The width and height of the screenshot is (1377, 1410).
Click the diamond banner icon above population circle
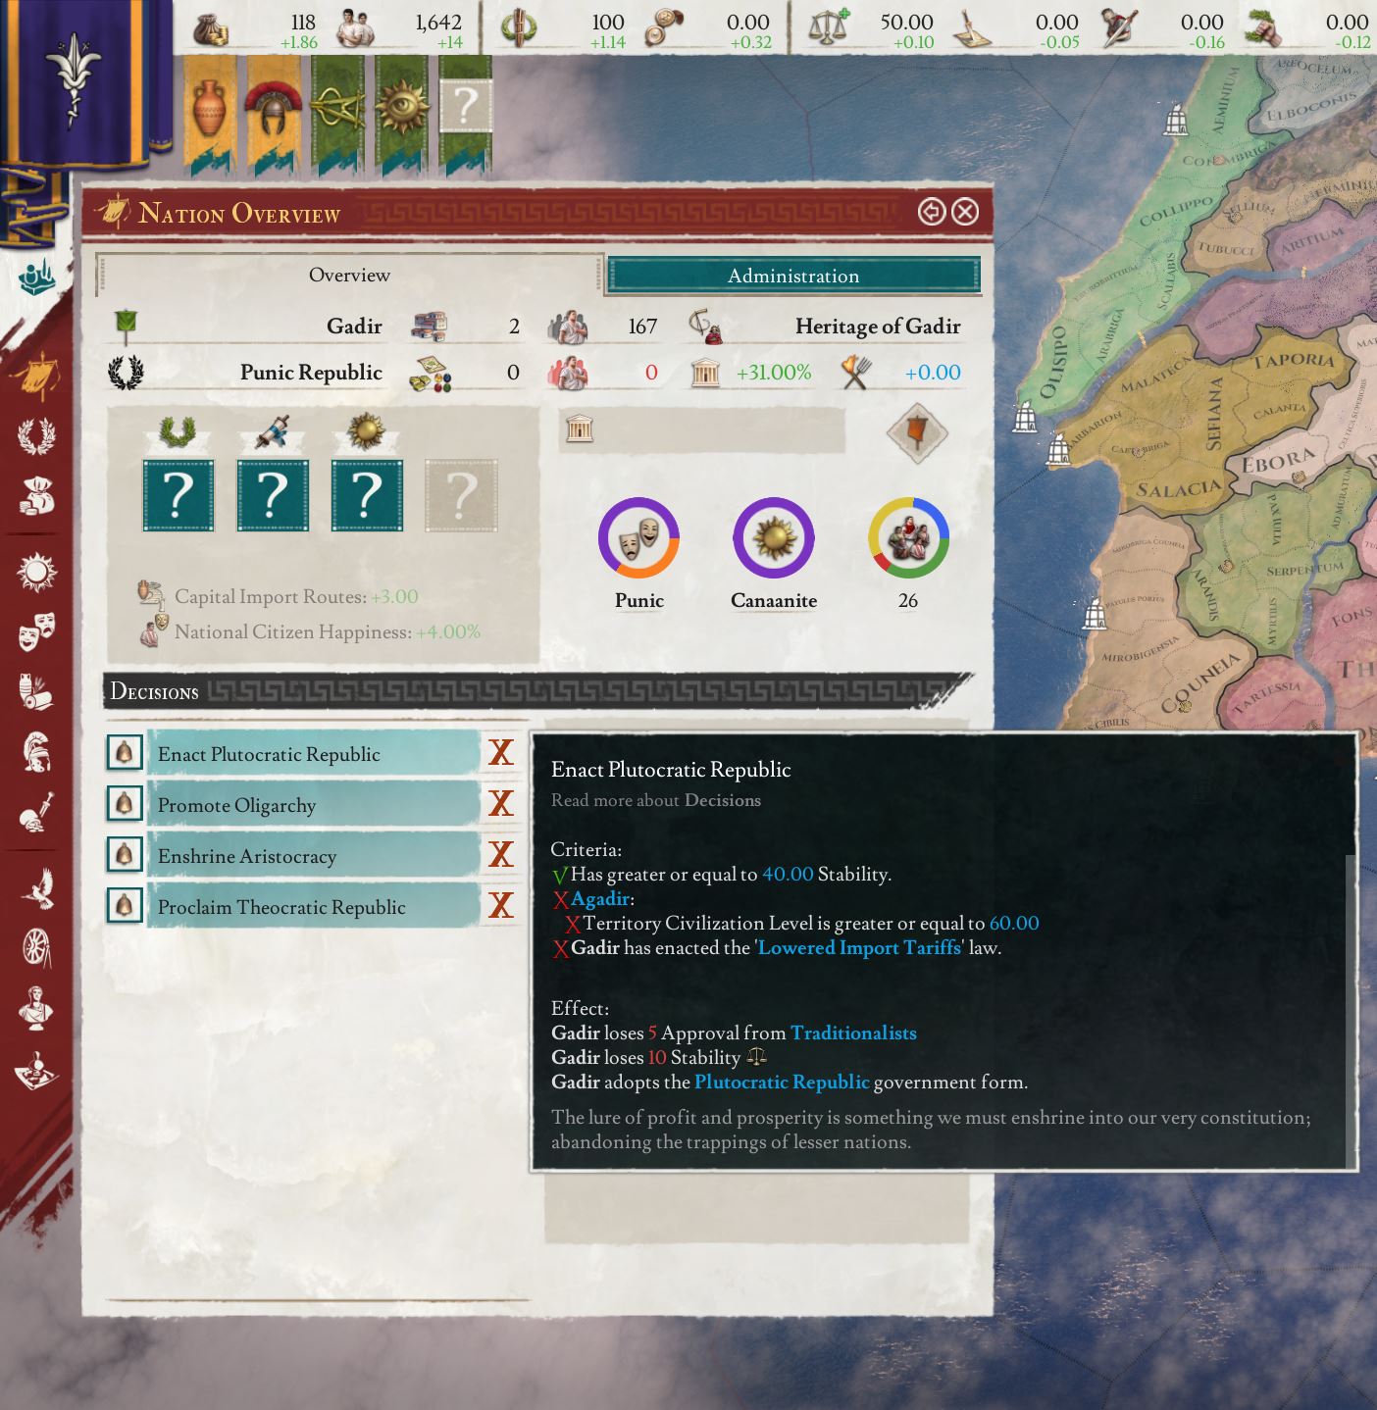(x=917, y=432)
